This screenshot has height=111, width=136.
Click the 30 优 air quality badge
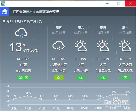pos(23,78)
